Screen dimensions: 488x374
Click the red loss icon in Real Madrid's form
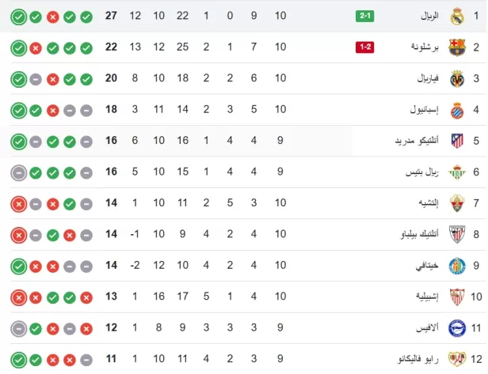[x=52, y=16]
